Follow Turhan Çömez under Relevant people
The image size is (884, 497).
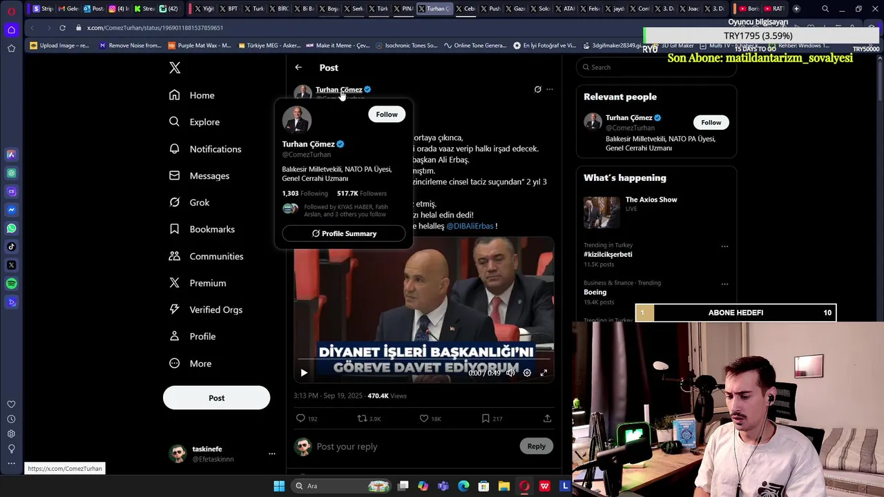pos(711,123)
